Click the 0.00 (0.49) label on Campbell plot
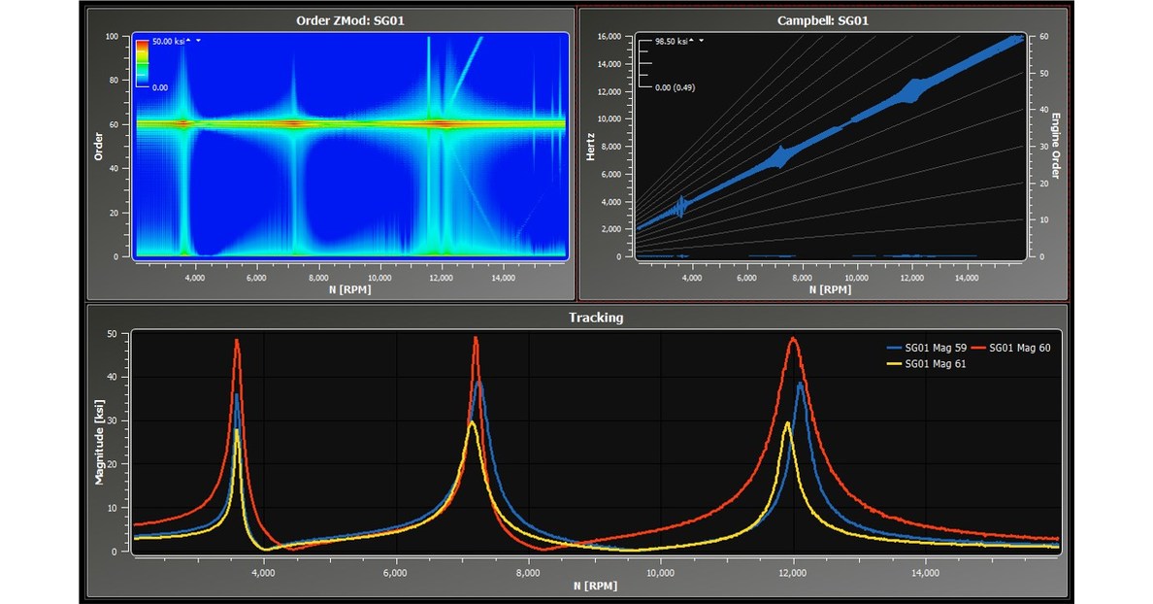This screenshot has width=1153, height=604. [x=675, y=87]
